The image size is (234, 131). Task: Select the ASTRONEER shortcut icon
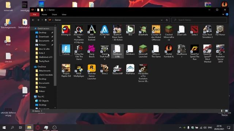(x=105, y=32)
